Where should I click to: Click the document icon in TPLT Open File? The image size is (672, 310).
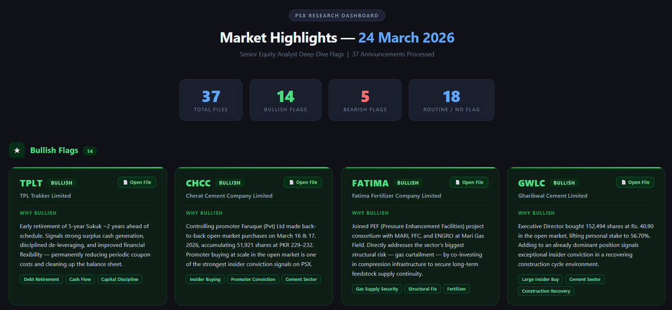pyautogui.click(x=124, y=182)
